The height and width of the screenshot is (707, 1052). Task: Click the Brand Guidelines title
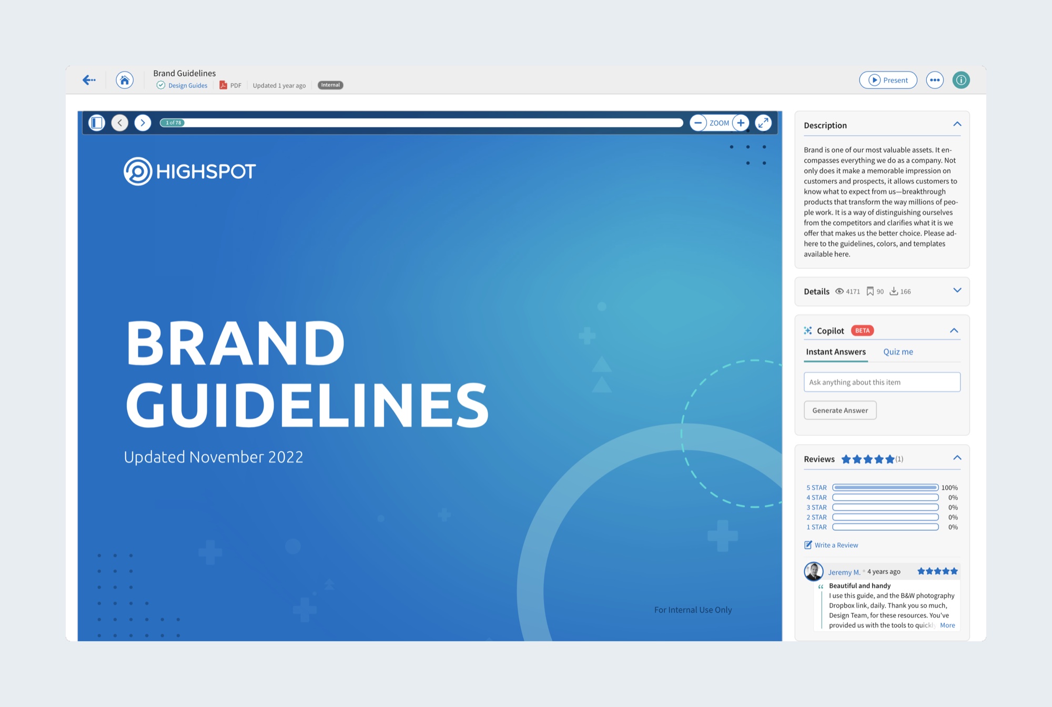click(x=185, y=73)
